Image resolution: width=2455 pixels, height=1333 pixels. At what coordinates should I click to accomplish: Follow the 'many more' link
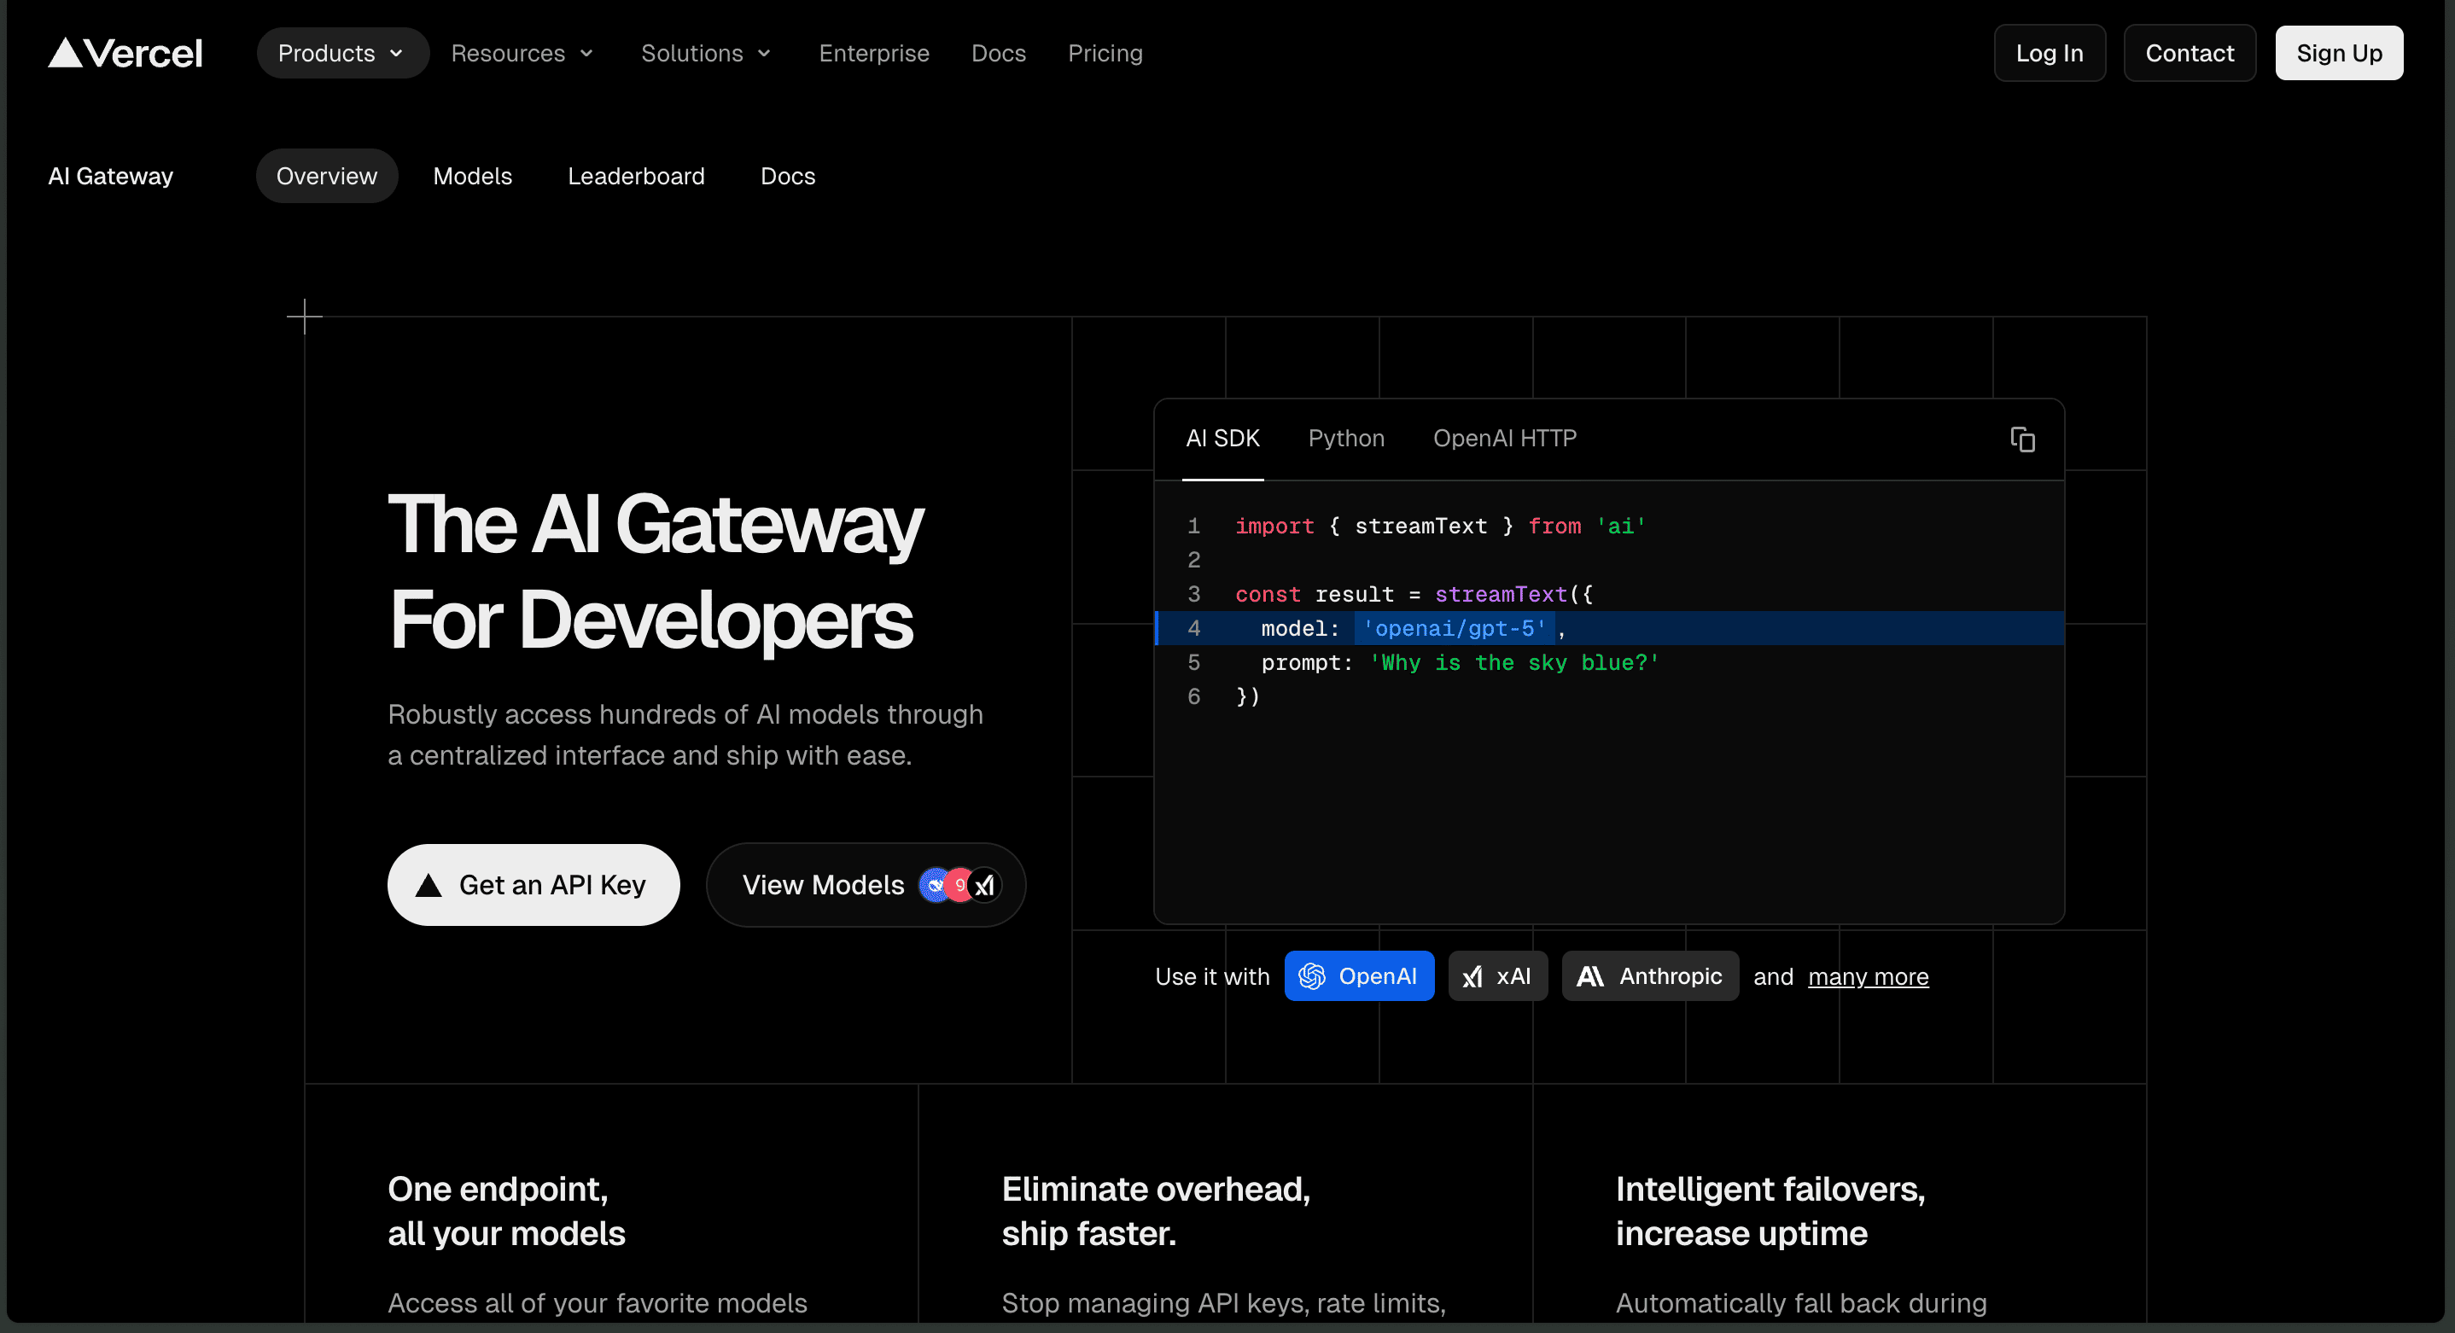click(1867, 976)
